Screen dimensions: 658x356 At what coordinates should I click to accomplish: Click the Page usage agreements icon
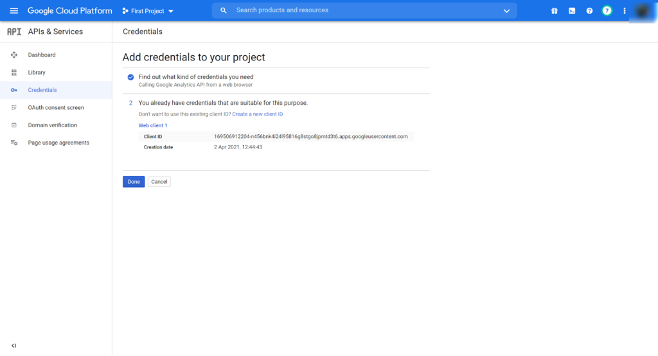(x=14, y=143)
